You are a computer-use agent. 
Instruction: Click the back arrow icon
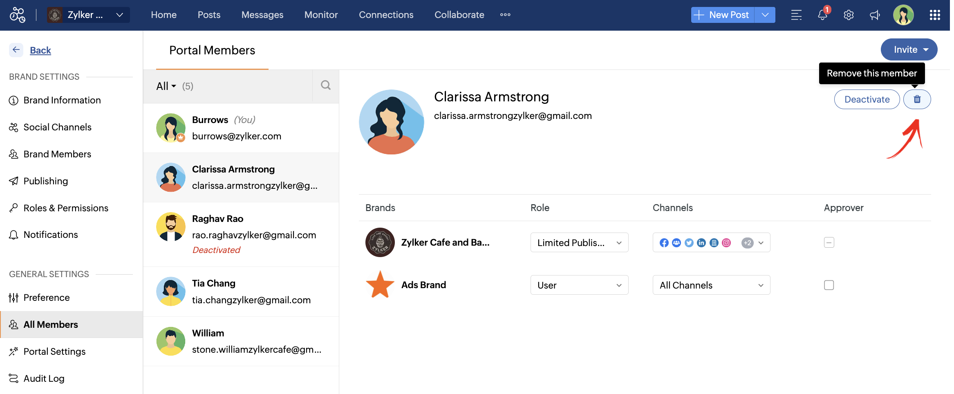point(16,50)
